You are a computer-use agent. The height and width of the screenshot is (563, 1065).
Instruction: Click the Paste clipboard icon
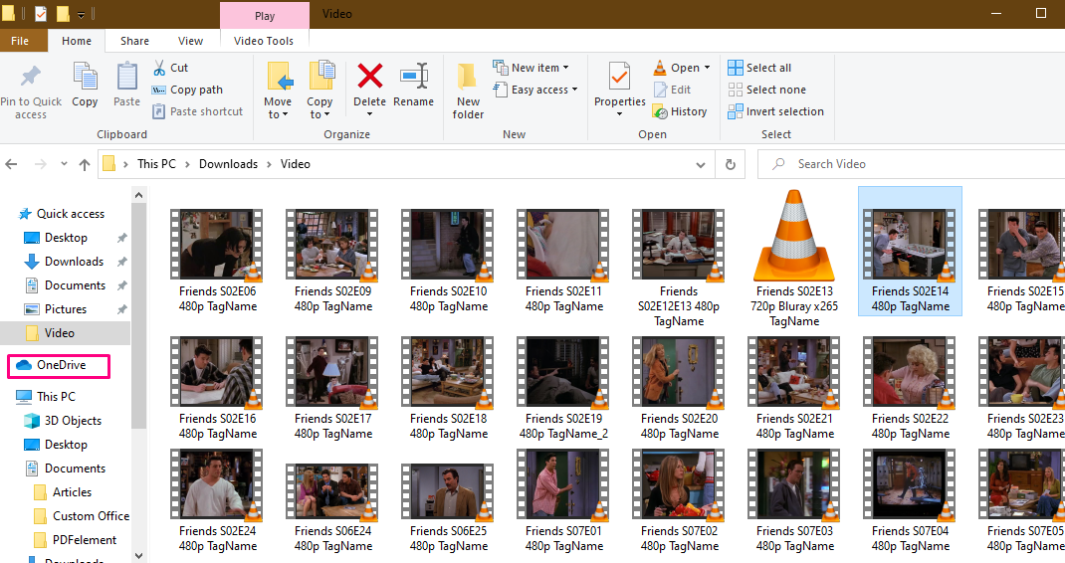[126, 77]
